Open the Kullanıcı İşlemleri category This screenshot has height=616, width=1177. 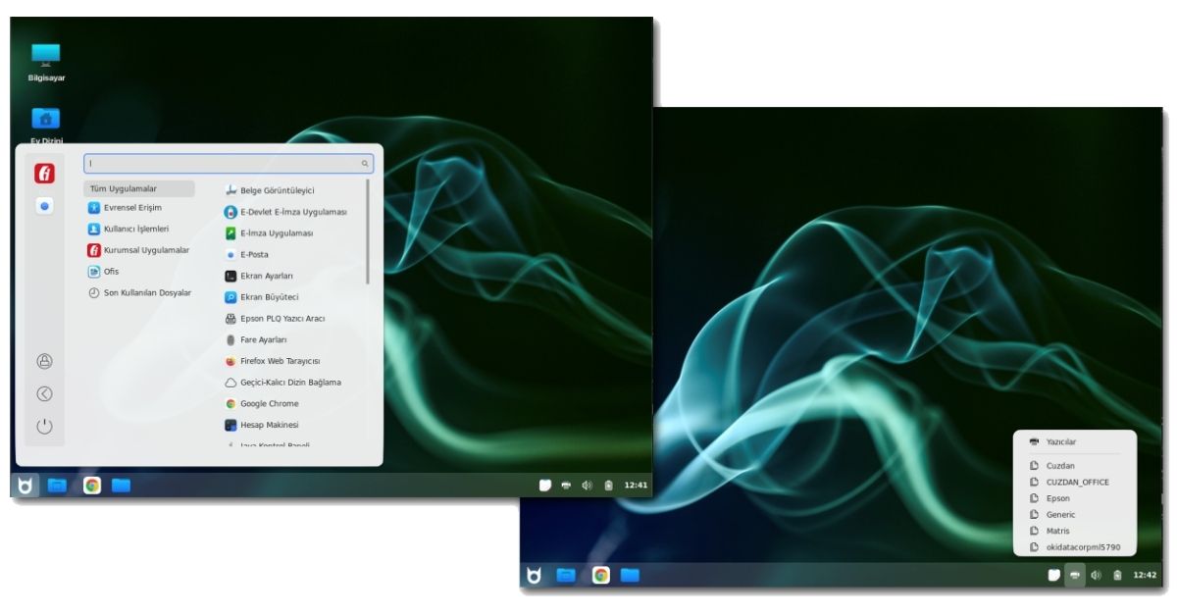(x=135, y=229)
